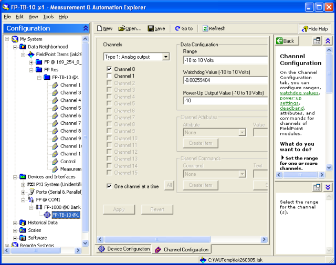Expand the Scales tree node
The width and height of the screenshot is (336, 265).
[15, 231]
